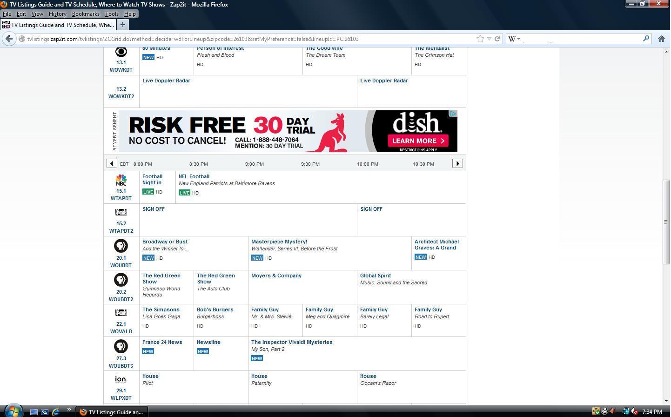The width and height of the screenshot is (671, 417).
Task: Open the NFL Football listing
Action: point(194,176)
